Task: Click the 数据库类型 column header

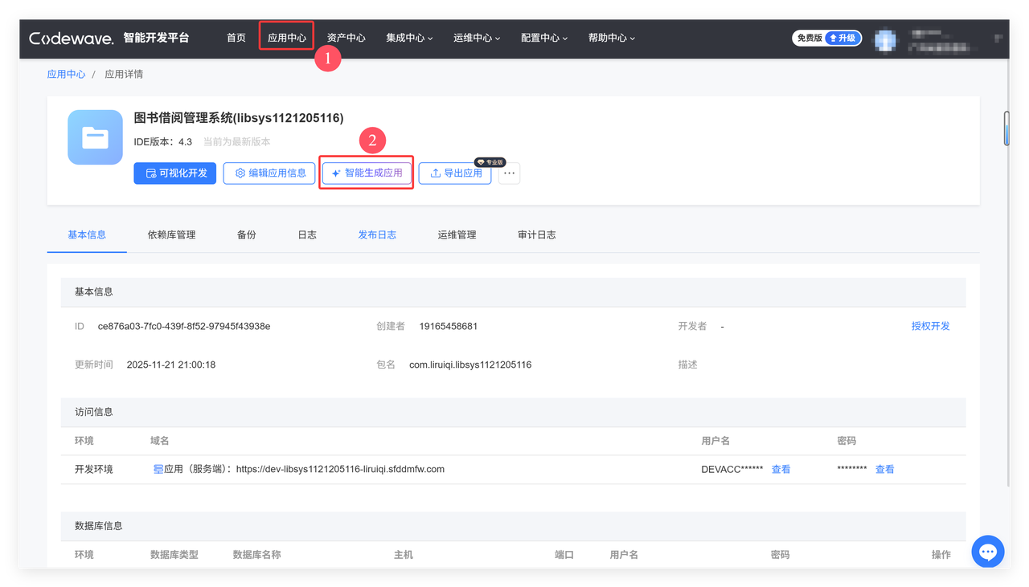Action: point(174,555)
